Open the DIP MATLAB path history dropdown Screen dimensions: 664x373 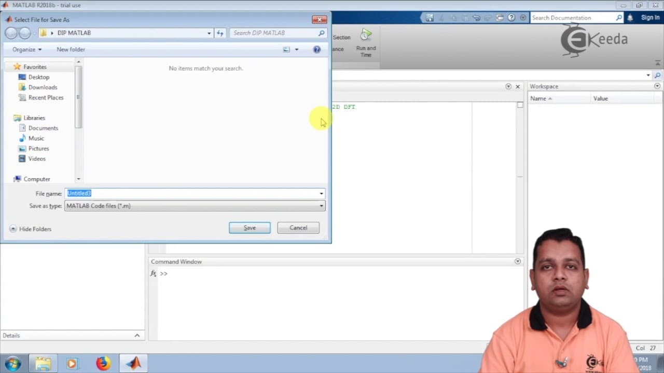click(209, 33)
